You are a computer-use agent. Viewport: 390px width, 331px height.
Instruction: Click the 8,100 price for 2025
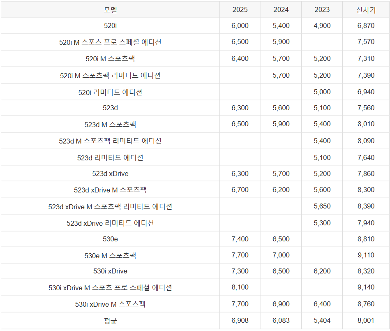pyautogui.click(x=240, y=287)
